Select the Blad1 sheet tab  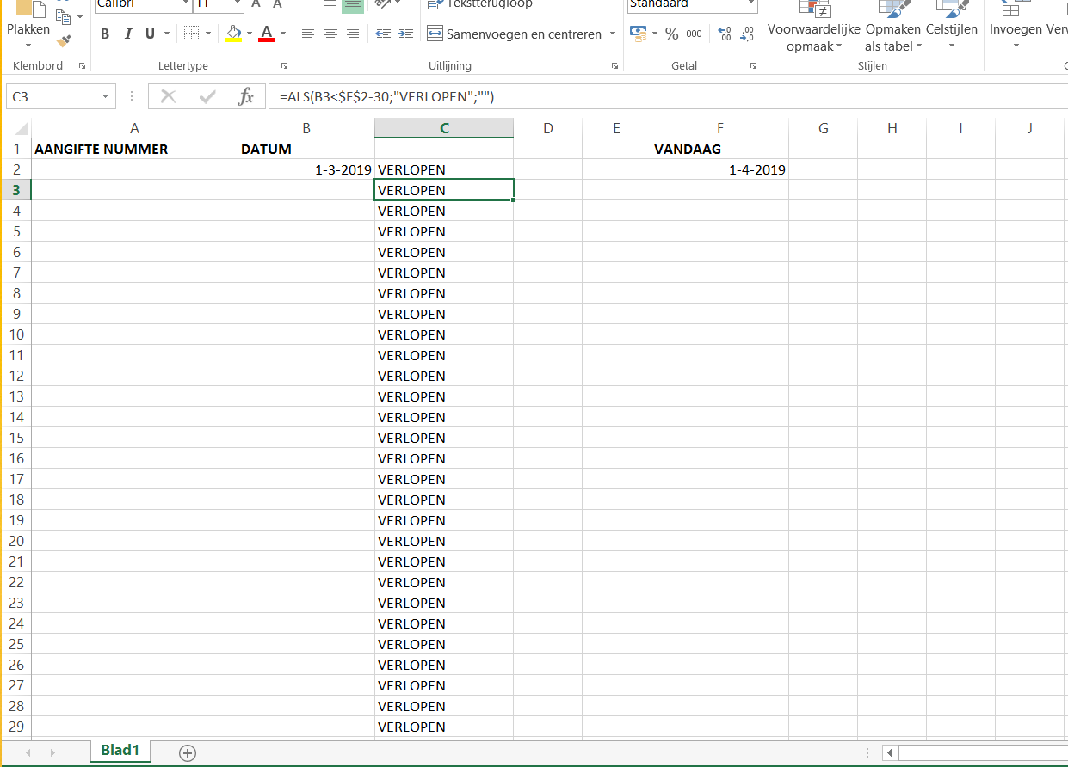tap(120, 750)
